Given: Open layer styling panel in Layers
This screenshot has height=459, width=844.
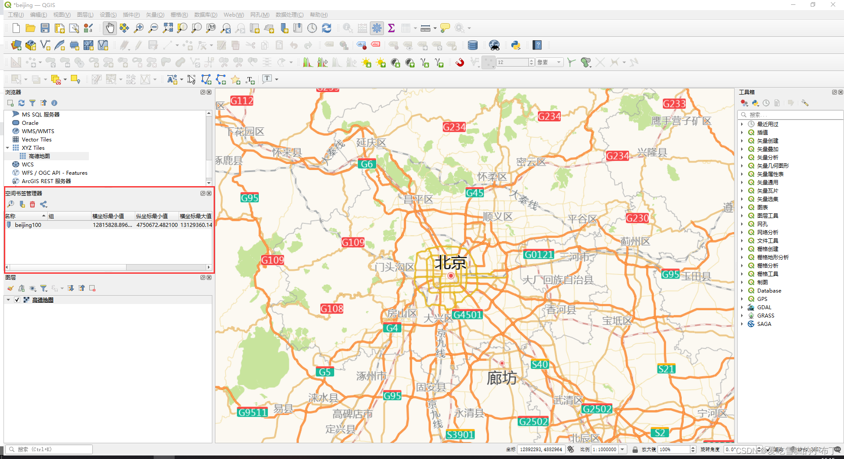Looking at the screenshot, I should (11, 288).
